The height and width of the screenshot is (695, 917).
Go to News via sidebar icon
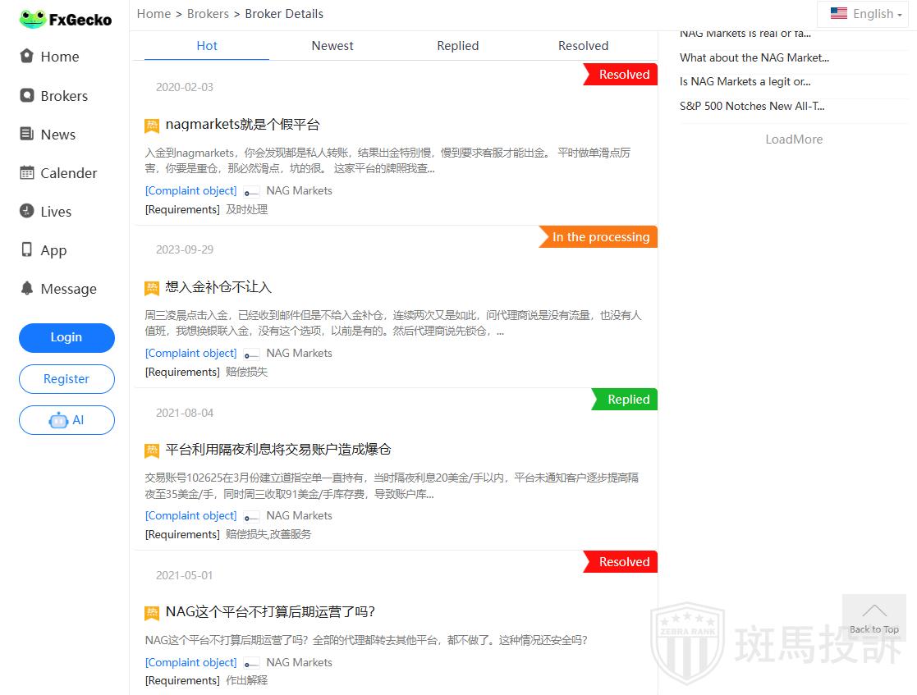click(x=27, y=134)
